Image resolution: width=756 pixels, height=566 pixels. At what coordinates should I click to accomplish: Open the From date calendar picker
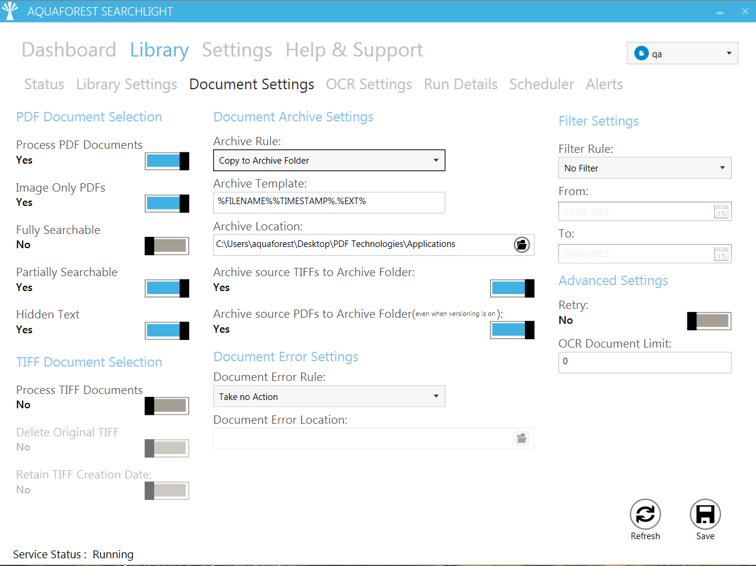[x=721, y=211]
